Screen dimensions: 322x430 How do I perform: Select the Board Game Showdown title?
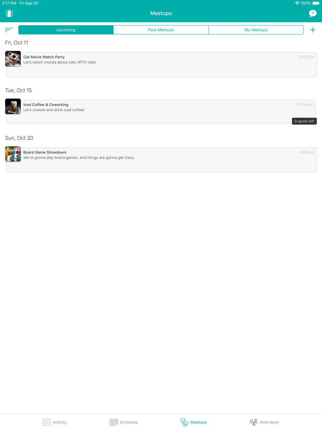[x=45, y=152]
